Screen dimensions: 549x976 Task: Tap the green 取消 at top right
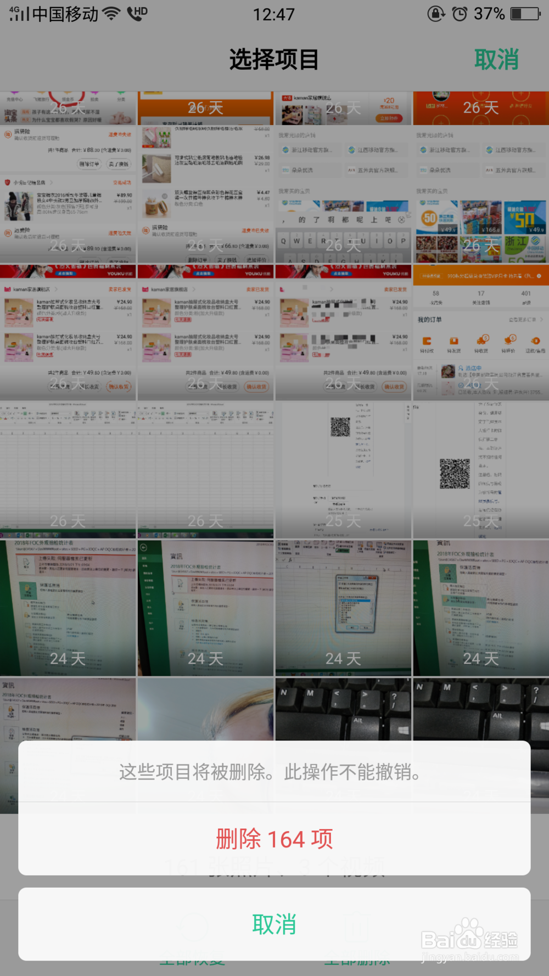(496, 59)
